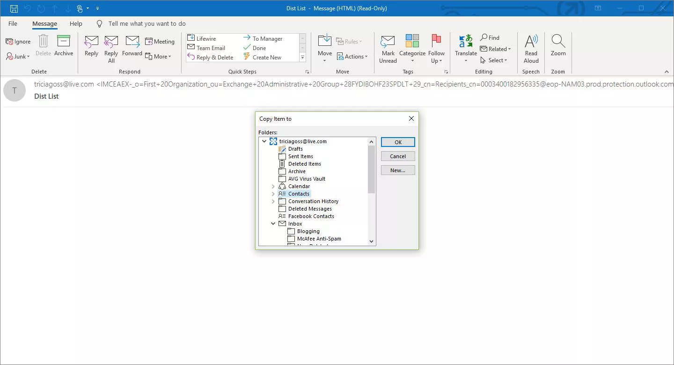Collapse triciagoss@live.com account node
Screen dimensions: 674x365
point(264,141)
